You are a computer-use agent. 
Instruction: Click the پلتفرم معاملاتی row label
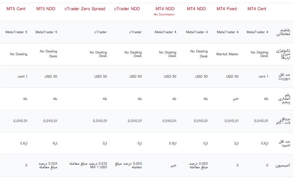tap(283, 32)
